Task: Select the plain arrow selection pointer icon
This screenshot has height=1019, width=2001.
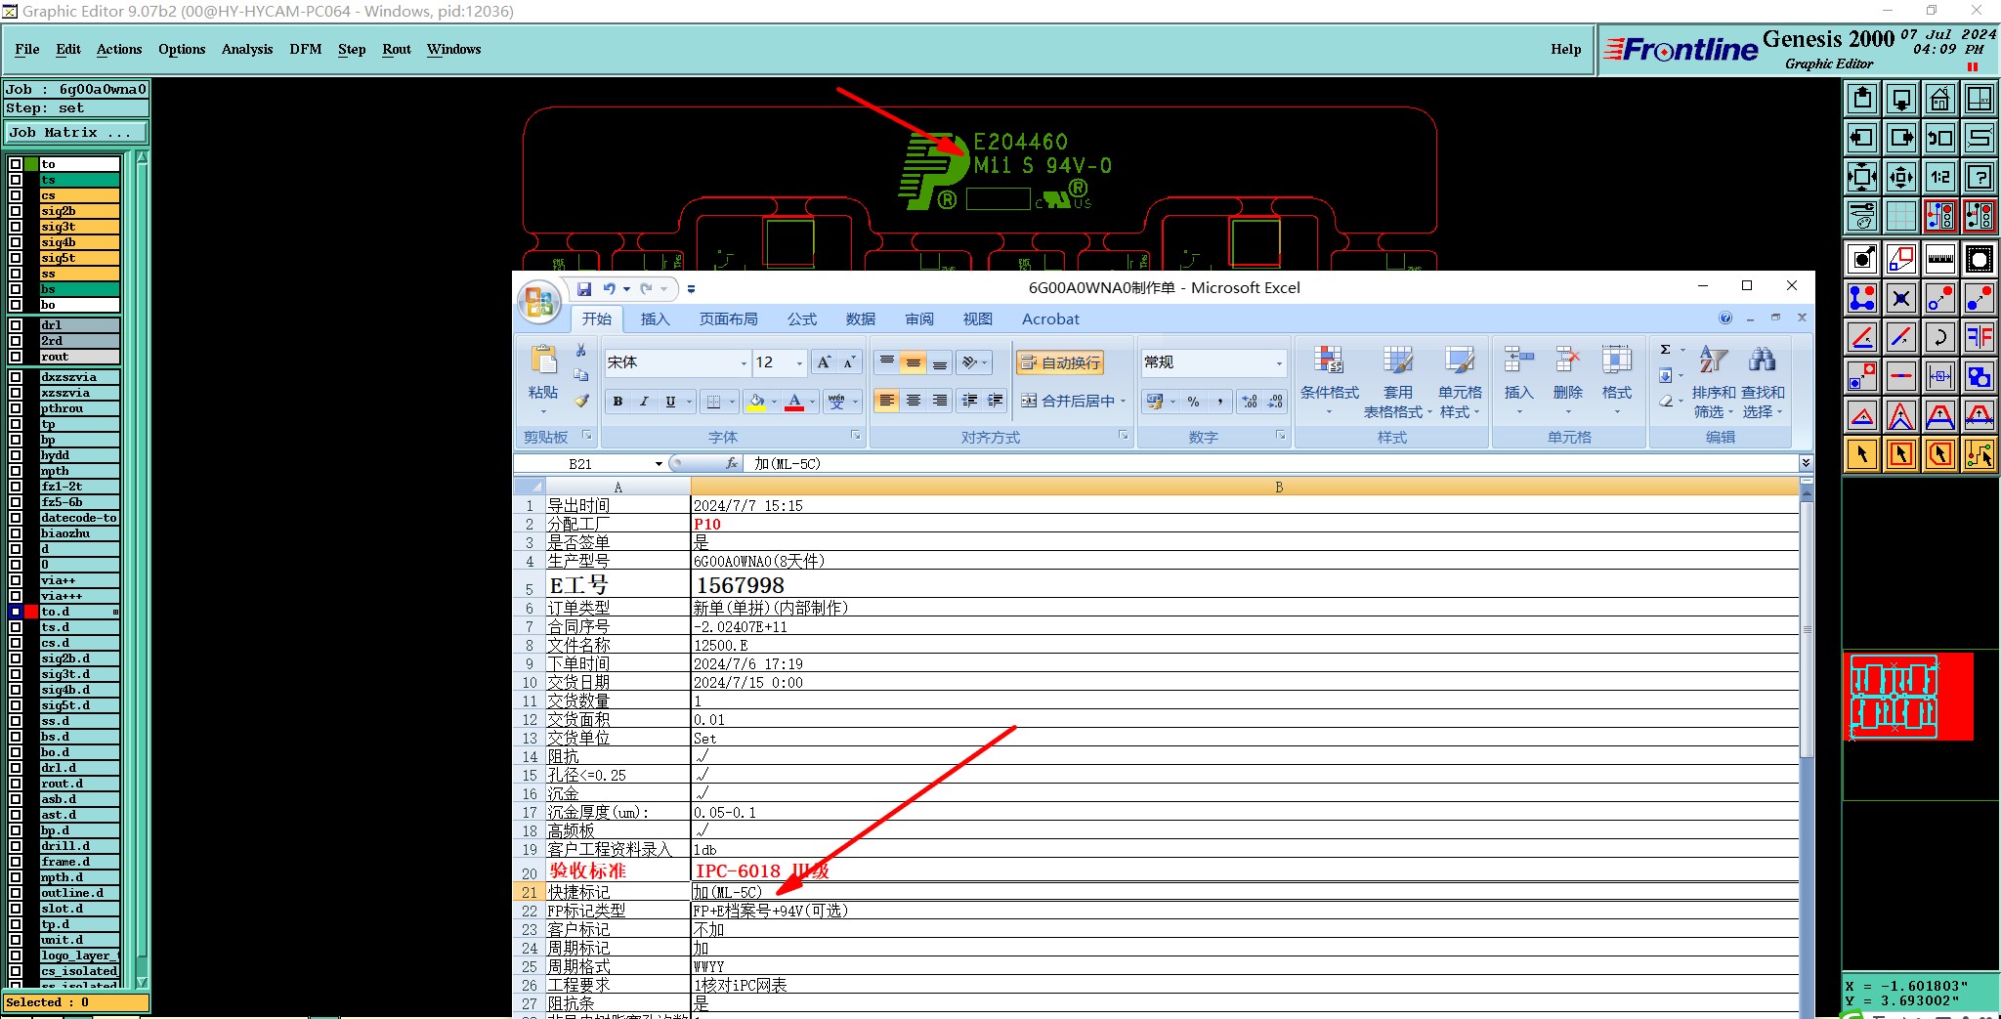Action: coord(1862,454)
